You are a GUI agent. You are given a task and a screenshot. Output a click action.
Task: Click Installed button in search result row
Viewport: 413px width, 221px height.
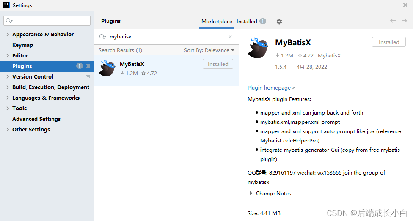[x=218, y=64]
